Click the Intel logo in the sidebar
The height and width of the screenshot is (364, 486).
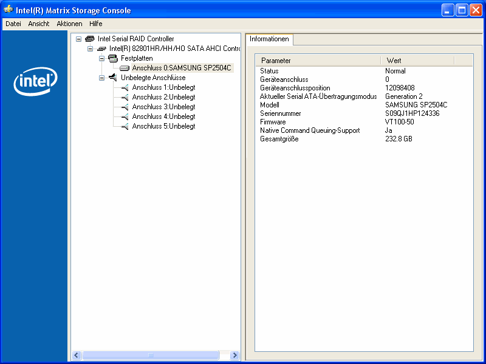[35, 81]
